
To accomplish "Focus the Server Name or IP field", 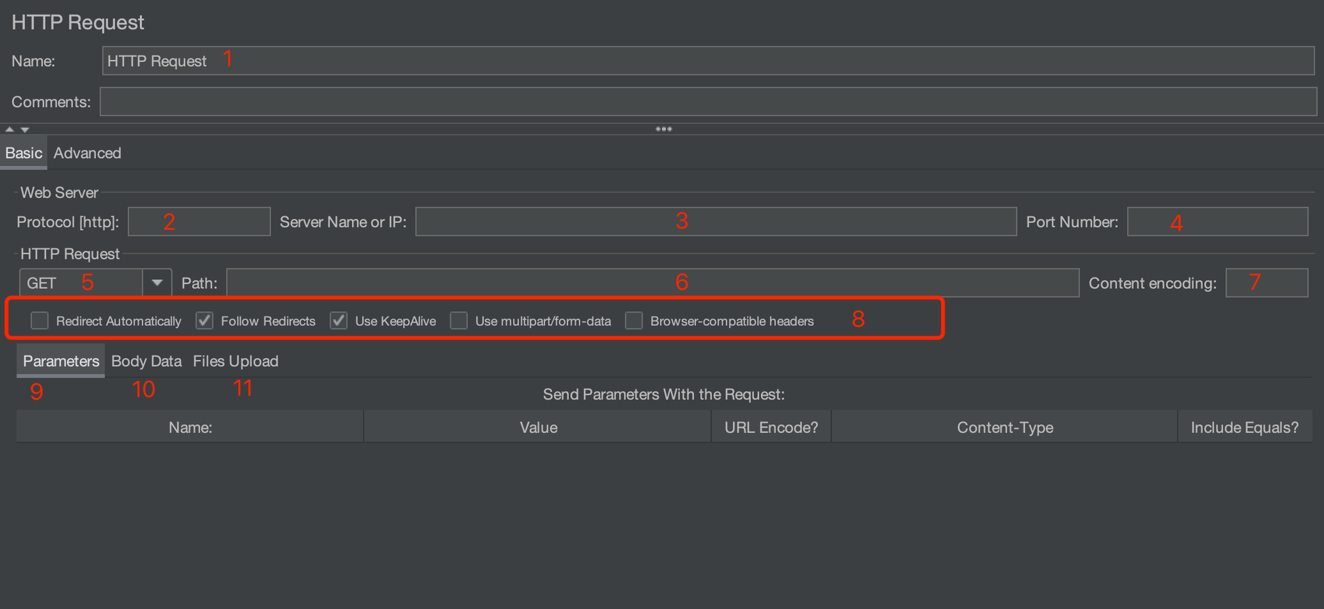I will click(716, 222).
